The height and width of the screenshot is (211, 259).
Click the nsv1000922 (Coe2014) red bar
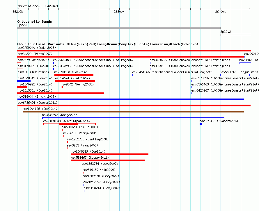(22, 87)
